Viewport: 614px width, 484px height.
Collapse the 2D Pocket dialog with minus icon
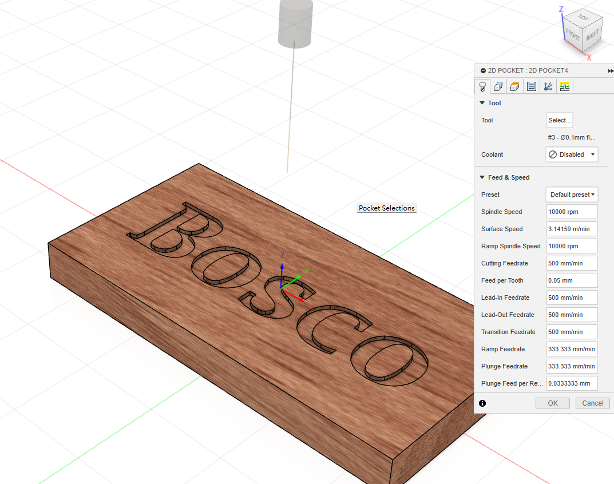483,70
